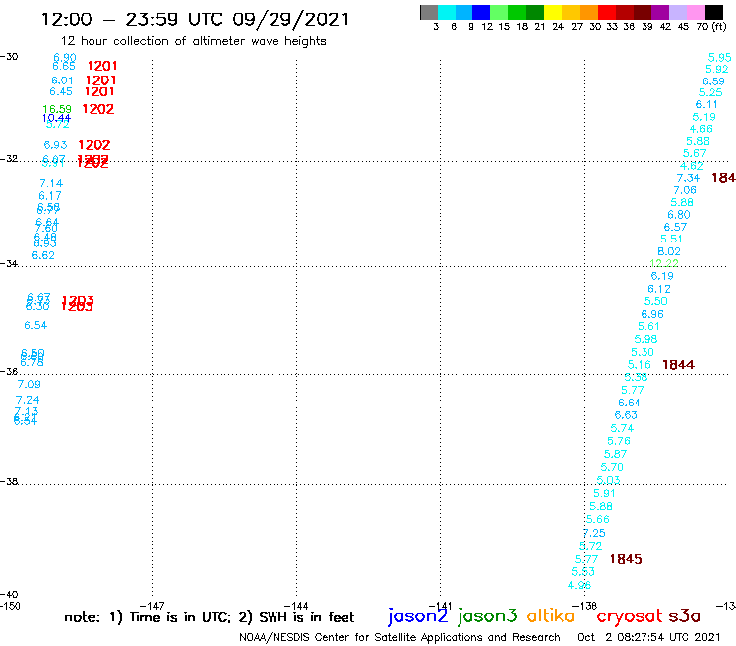The height and width of the screenshot is (646, 736).
Task: Click the dark red 's3a' satellite legend label
Action: coord(684,616)
